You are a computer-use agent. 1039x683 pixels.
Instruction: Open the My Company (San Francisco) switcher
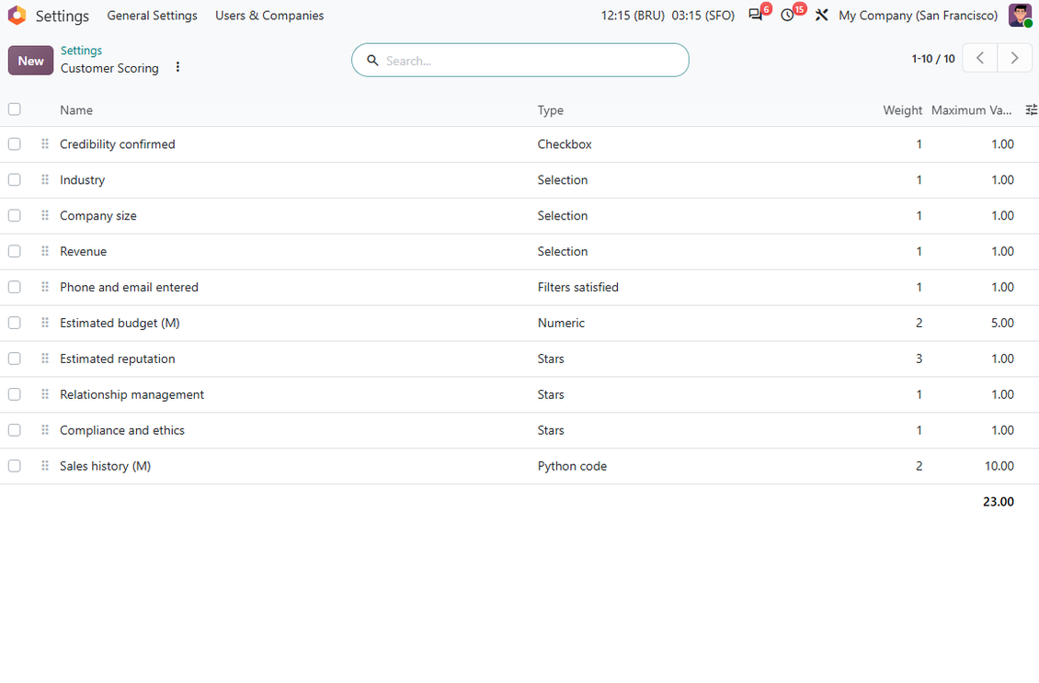[918, 16]
